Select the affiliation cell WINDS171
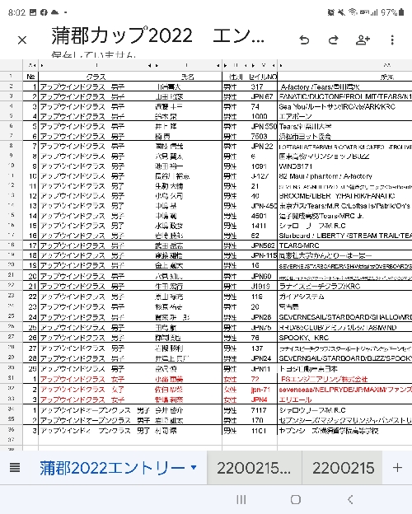The width and height of the screenshot is (412, 514). pos(344,166)
